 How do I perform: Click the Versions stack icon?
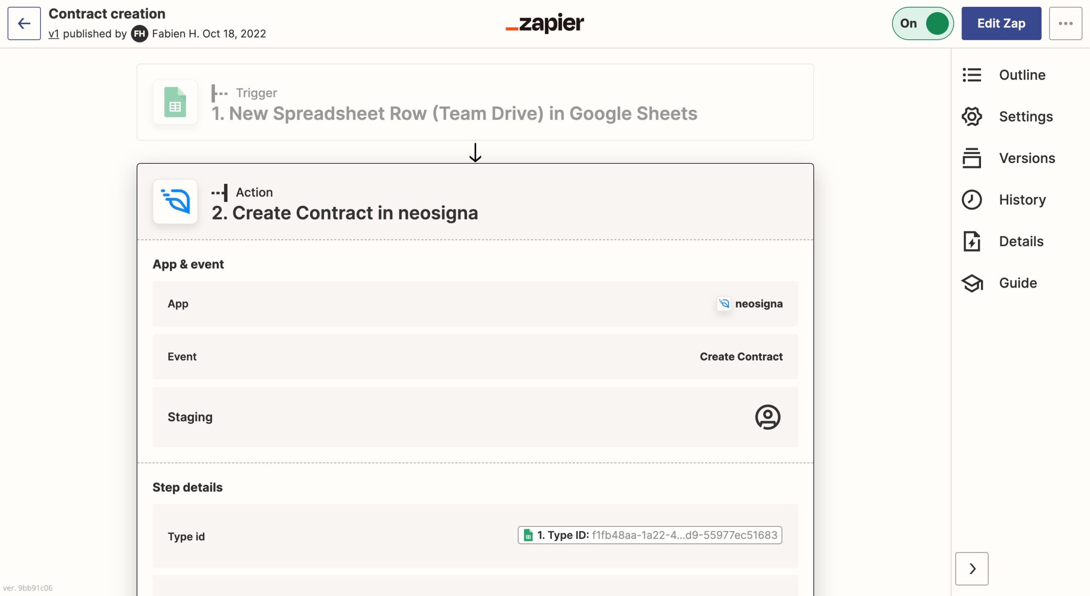coord(972,158)
